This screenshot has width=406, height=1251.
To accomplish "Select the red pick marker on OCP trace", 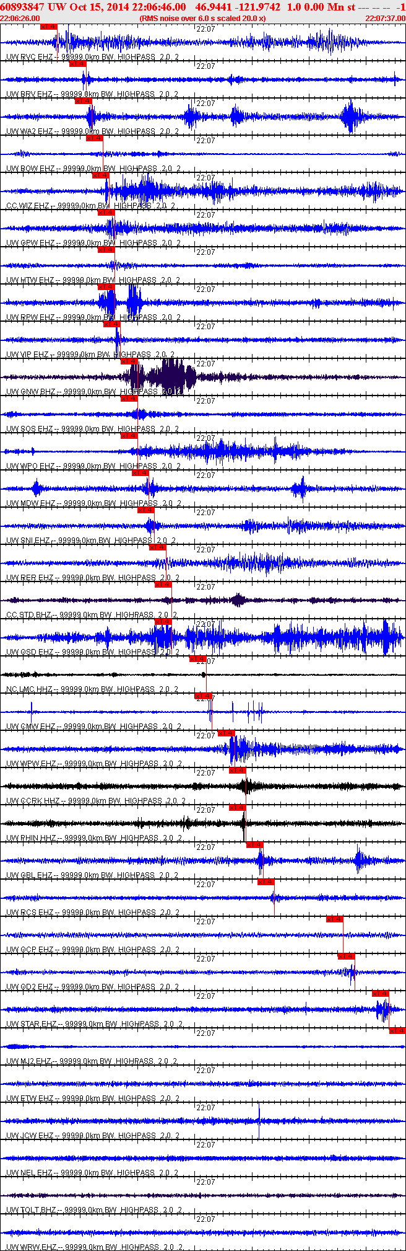I will tap(335, 919).
